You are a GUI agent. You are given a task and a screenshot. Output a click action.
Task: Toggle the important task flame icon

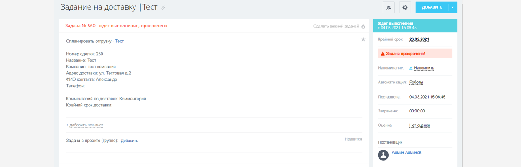click(x=363, y=26)
